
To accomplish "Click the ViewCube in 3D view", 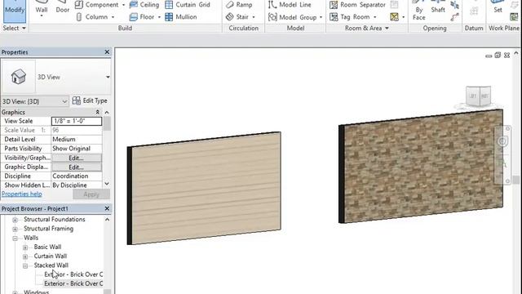I will pos(478,96).
